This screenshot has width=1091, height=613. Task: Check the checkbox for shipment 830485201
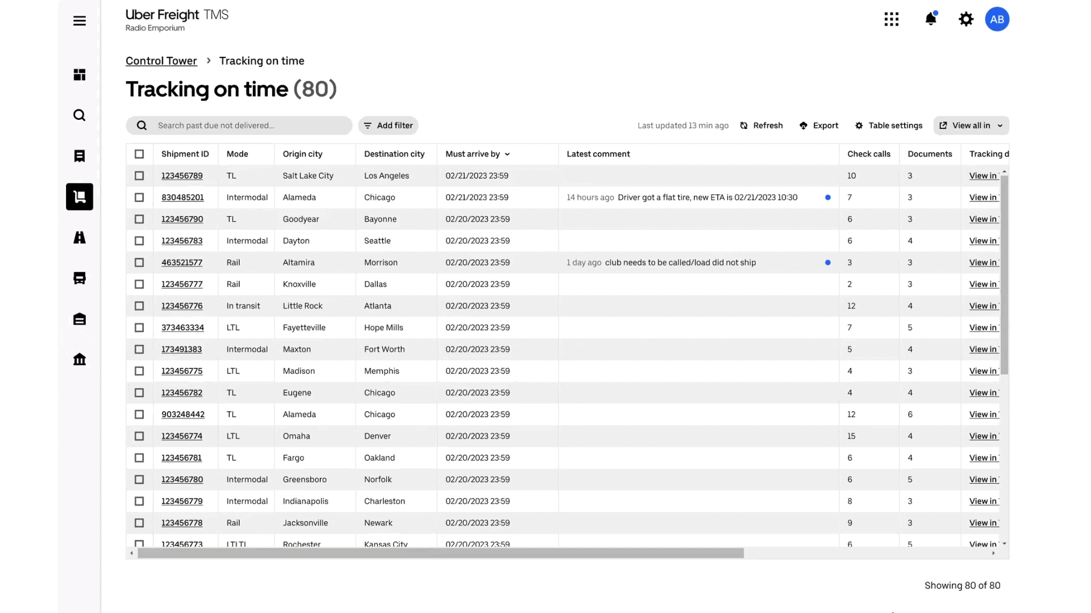point(139,197)
